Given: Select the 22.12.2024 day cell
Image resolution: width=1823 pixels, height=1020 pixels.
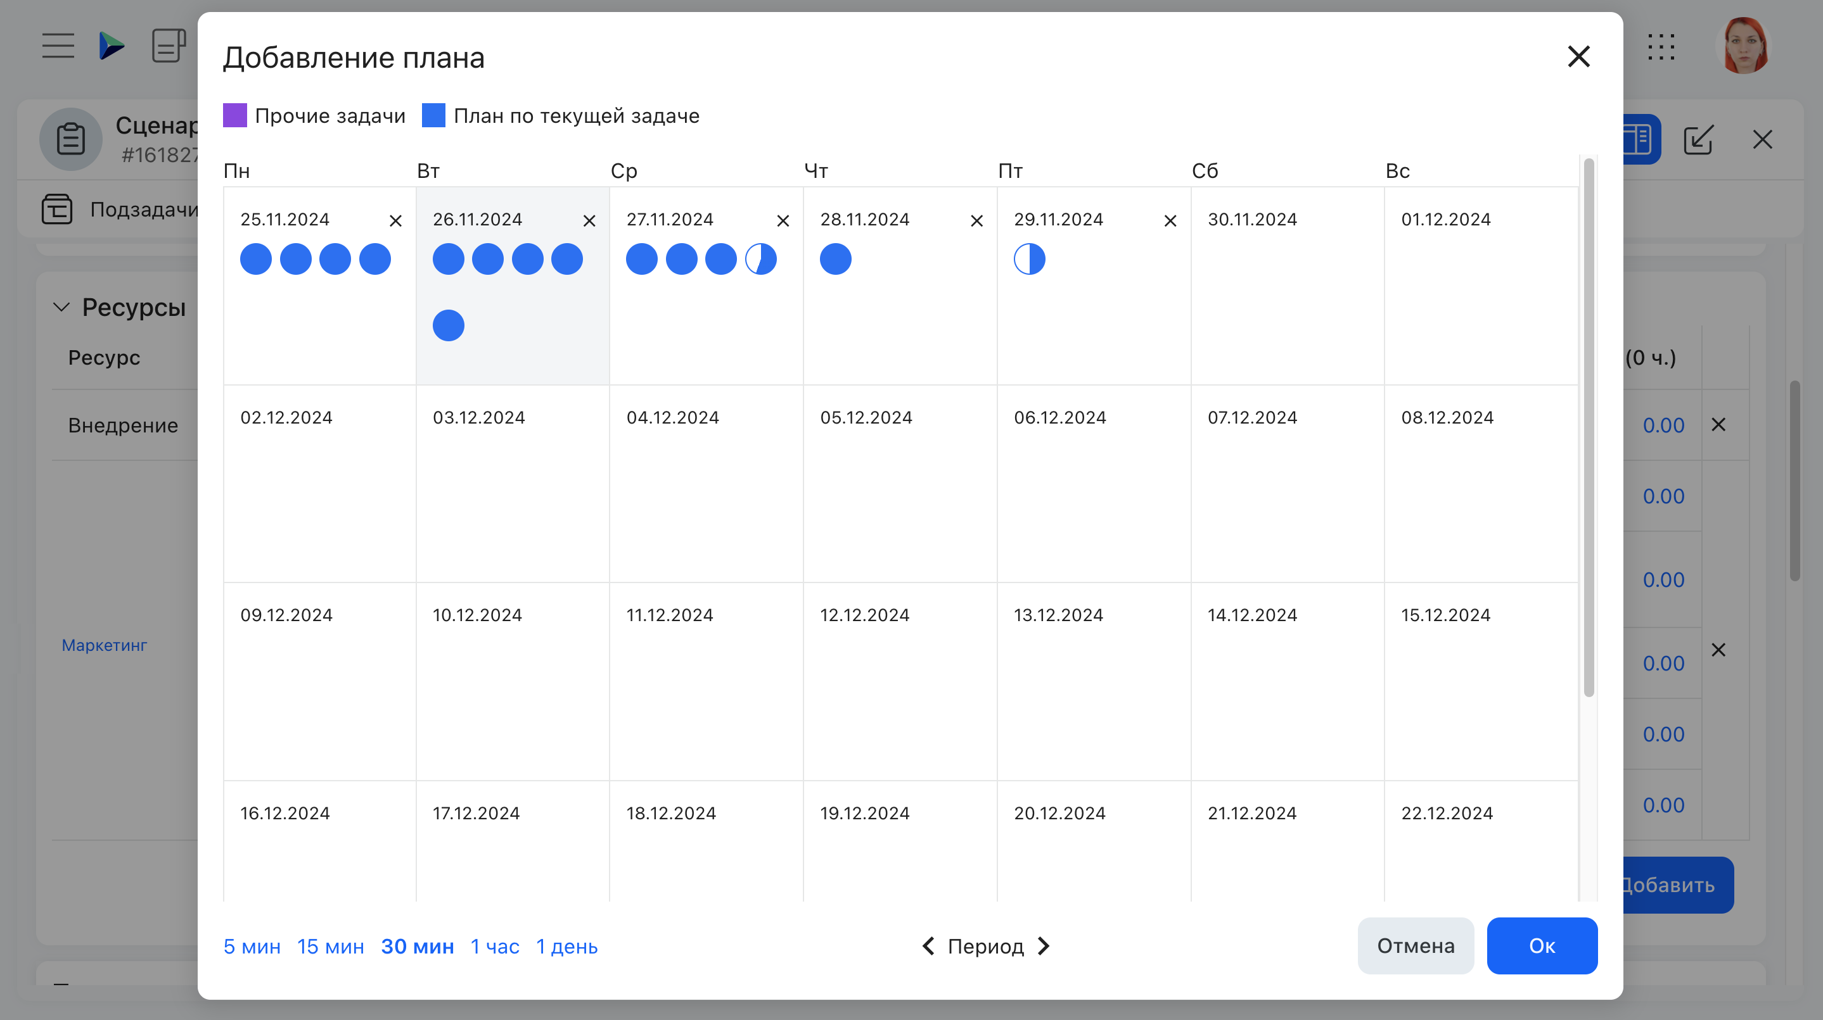Looking at the screenshot, I should pyautogui.click(x=1481, y=841).
